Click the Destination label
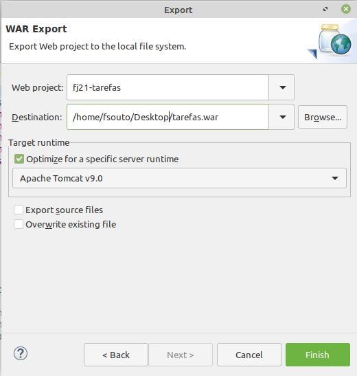Image resolution: width=357 pixels, height=376 pixels. tap(37, 118)
